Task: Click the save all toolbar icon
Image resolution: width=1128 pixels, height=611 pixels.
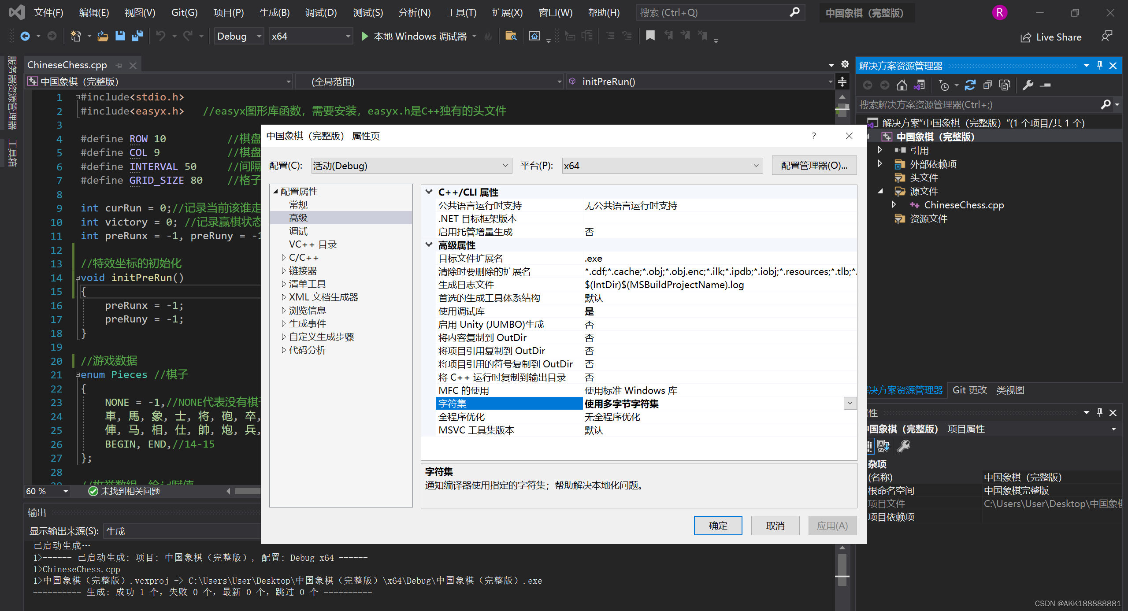Action: click(137, 36)
